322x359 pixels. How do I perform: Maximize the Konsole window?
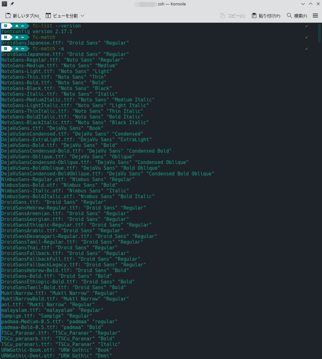310,4
